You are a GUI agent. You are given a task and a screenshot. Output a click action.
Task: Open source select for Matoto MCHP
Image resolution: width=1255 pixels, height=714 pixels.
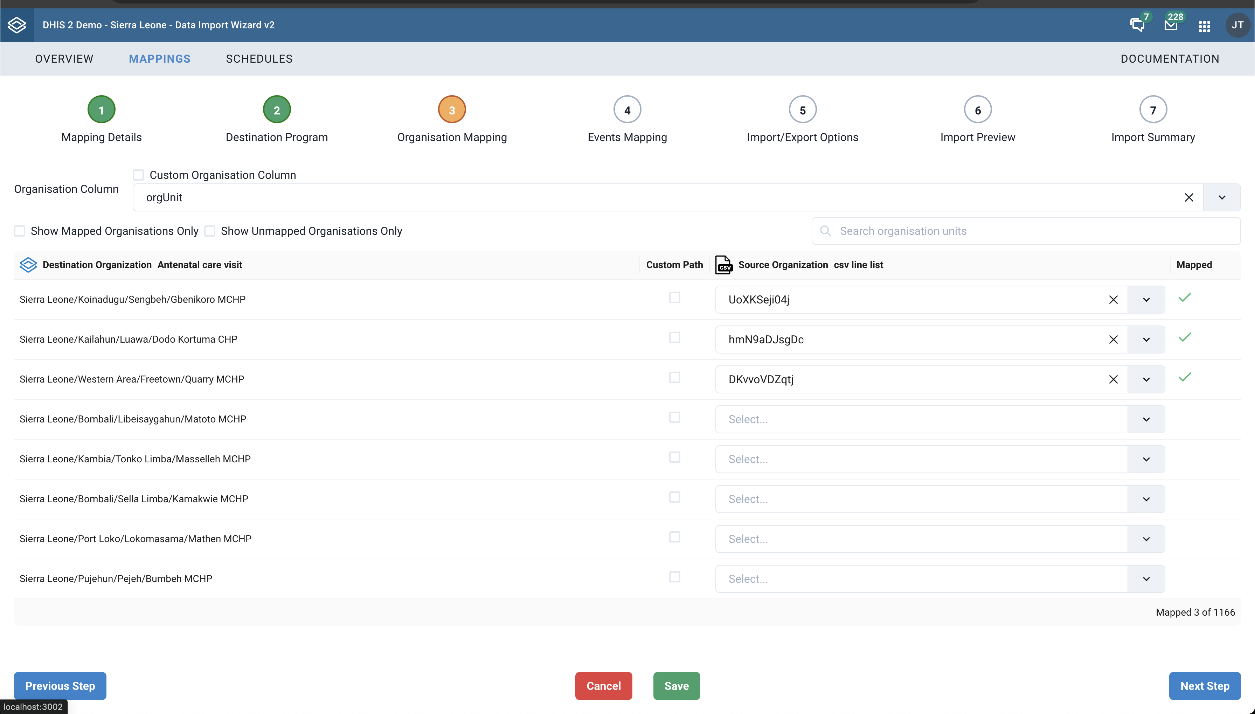[940, 419]
